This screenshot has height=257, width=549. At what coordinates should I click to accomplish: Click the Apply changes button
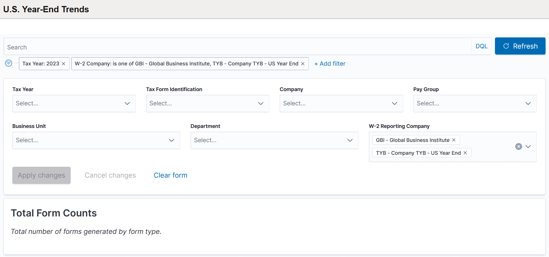click(41, 175)
